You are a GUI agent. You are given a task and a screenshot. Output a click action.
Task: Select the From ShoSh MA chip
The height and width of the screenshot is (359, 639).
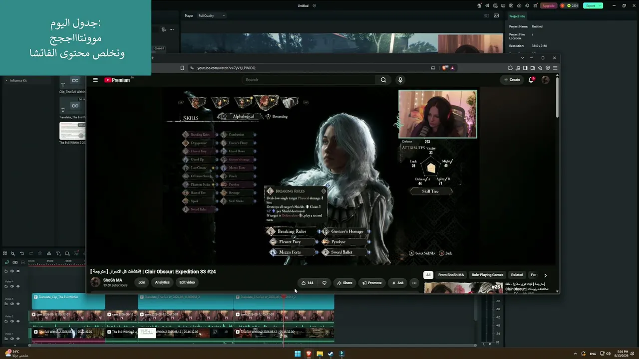click(451, 275)
